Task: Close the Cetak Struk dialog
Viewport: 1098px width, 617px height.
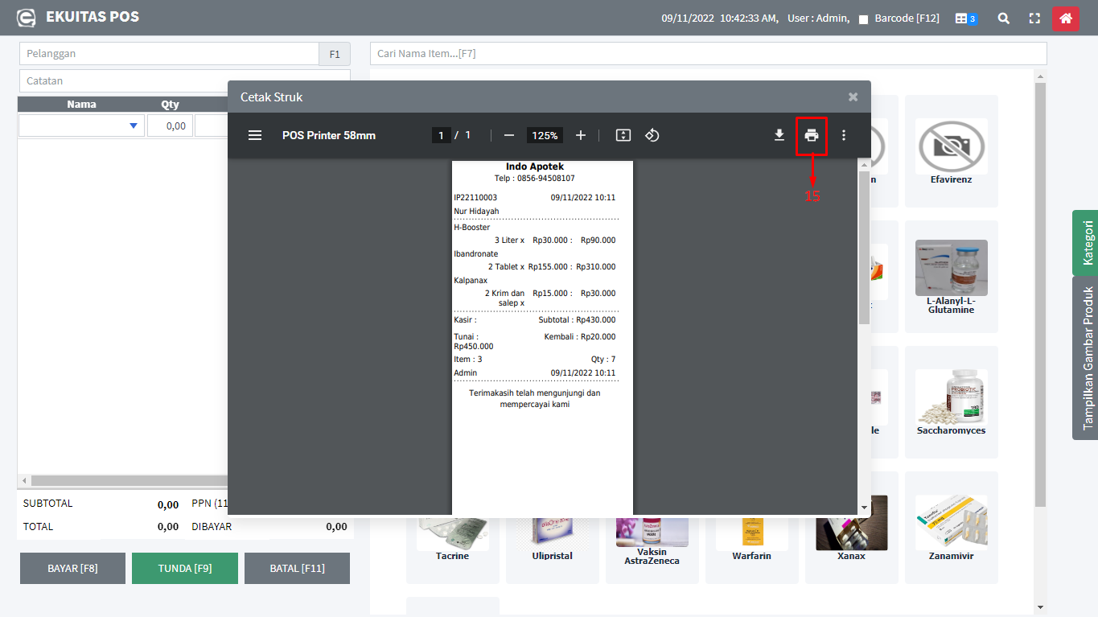Action: tap(853, 97)
